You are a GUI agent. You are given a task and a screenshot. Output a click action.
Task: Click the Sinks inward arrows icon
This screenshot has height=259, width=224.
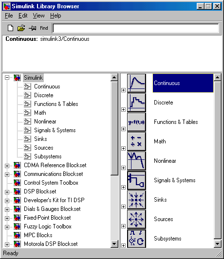136,200
